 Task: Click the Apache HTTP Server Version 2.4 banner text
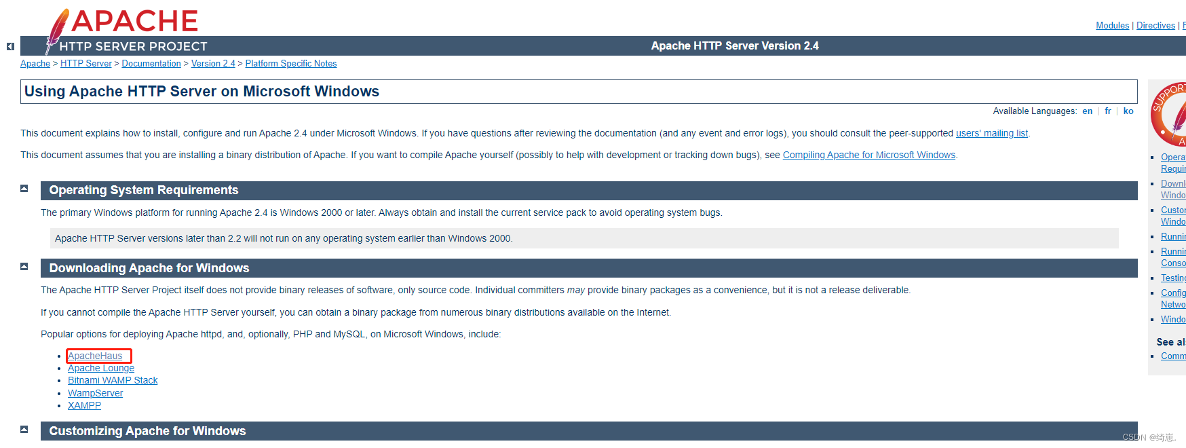click(735, 45)
